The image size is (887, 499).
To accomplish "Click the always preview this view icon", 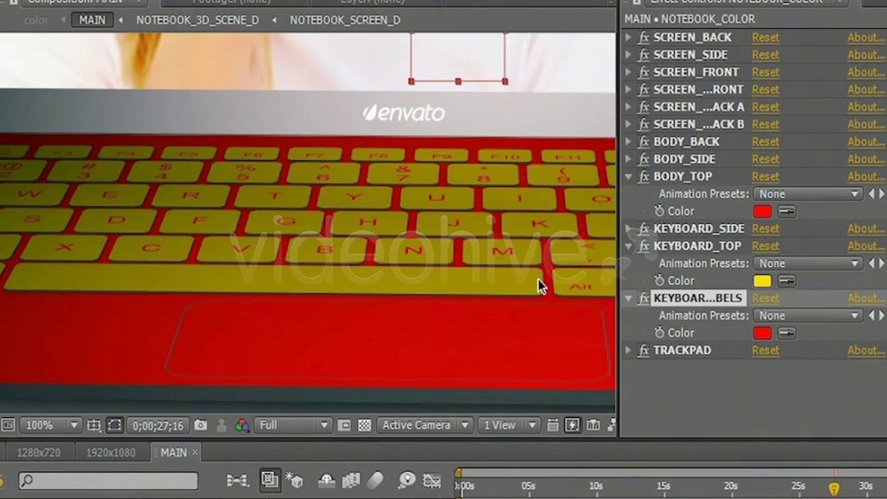I will (8, 425).
